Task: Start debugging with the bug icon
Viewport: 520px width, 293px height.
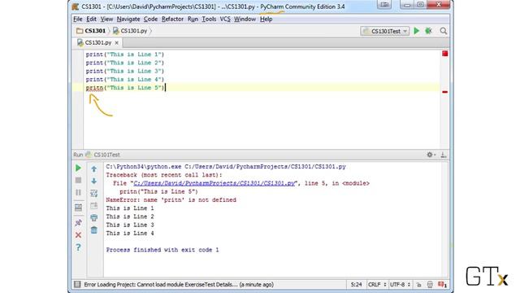Action: coord(428,31)
